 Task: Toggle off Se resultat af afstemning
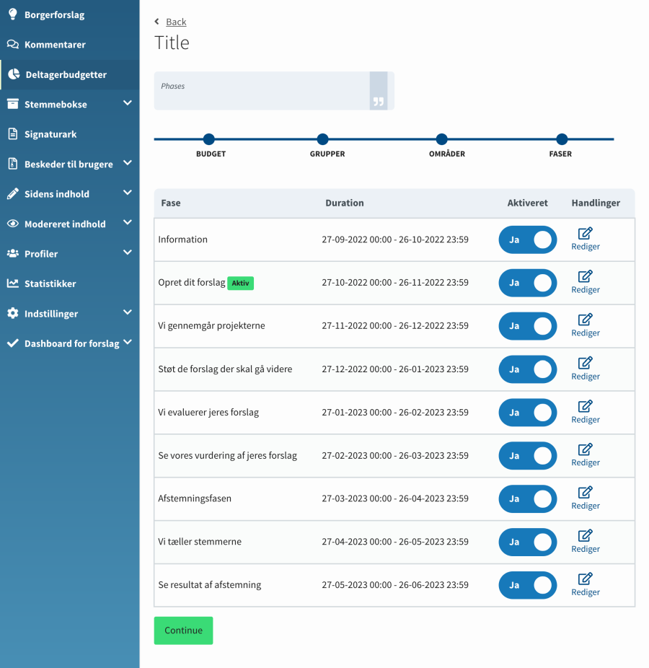pyautogui.click(x=527, y=585)
